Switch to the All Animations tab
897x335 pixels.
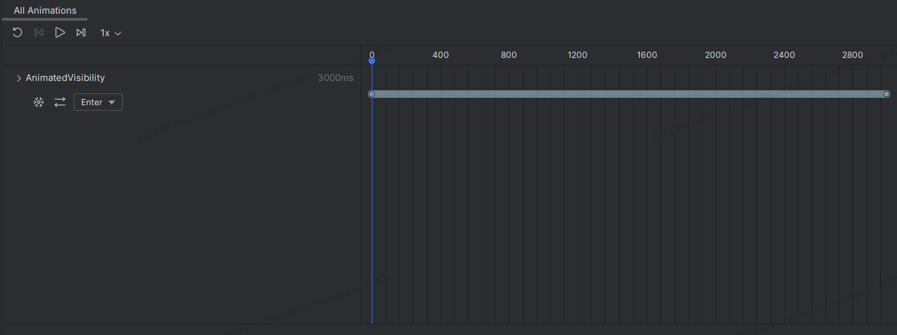coord(45,11)
